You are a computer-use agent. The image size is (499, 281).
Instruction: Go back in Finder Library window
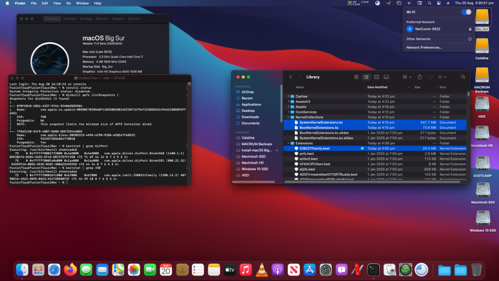(290, 77)
